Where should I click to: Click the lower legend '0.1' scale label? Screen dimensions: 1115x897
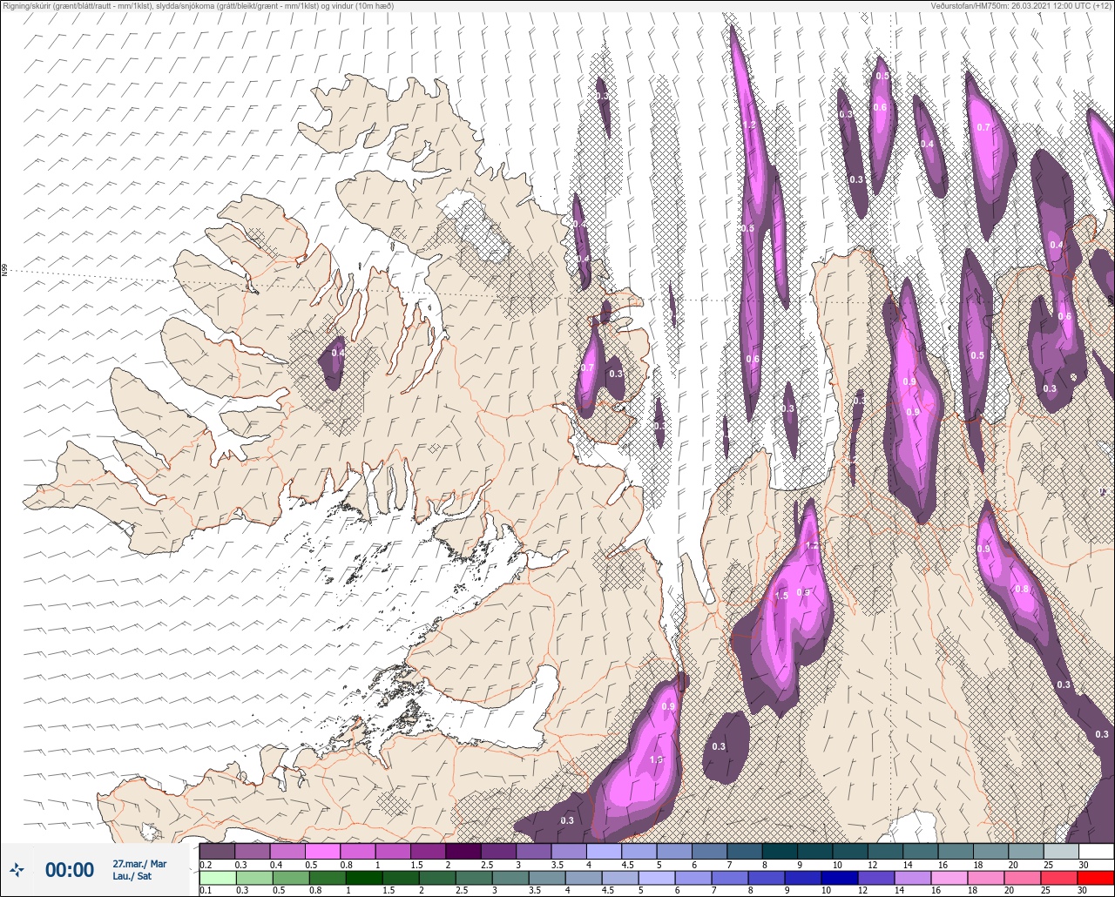206,890
